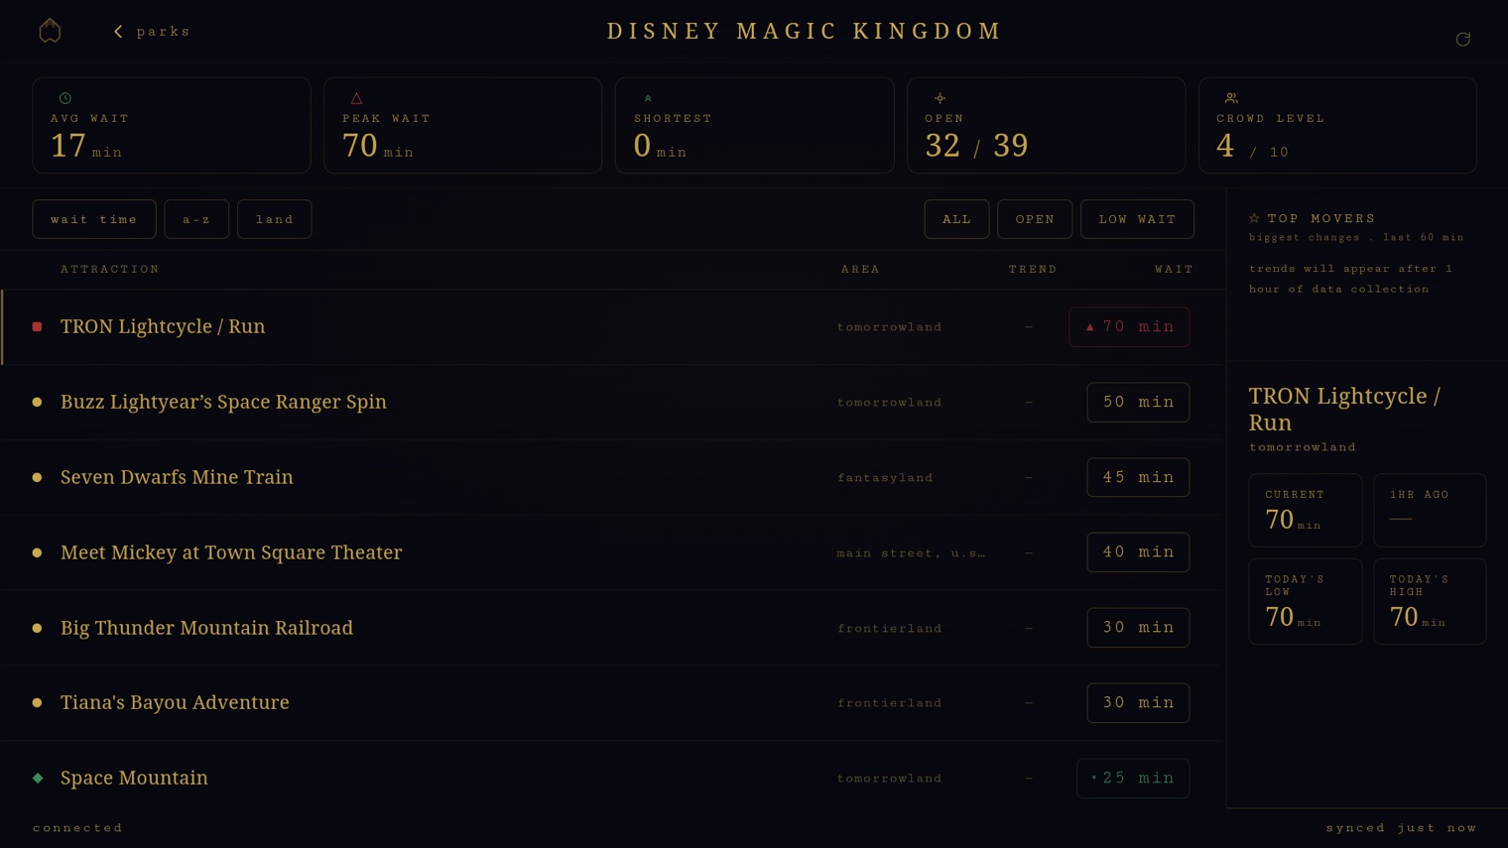Click the sparkle icon on Open card

tap(940, 98)
